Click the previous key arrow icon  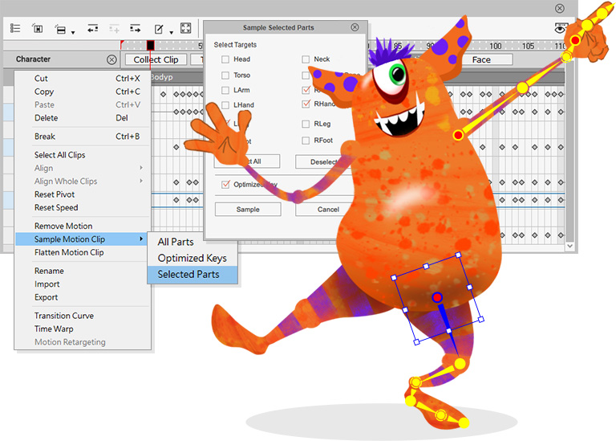coord(93,28)
